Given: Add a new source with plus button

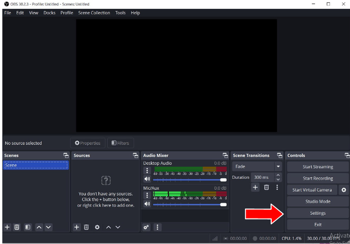Looking at the screenshot, I should (76, 227).
